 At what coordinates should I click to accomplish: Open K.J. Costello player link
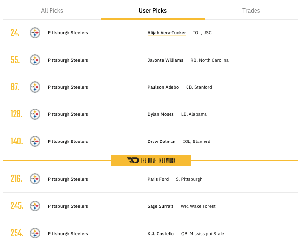point(161,234)
